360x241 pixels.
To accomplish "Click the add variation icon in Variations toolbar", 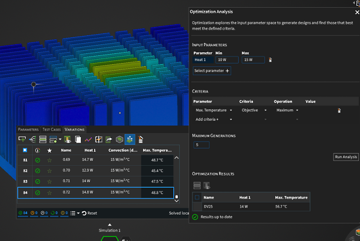I will point(22,139).
